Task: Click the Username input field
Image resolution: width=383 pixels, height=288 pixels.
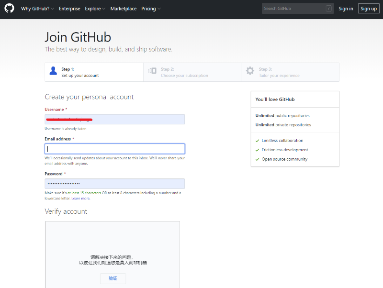Action: (x=114, y=119)
